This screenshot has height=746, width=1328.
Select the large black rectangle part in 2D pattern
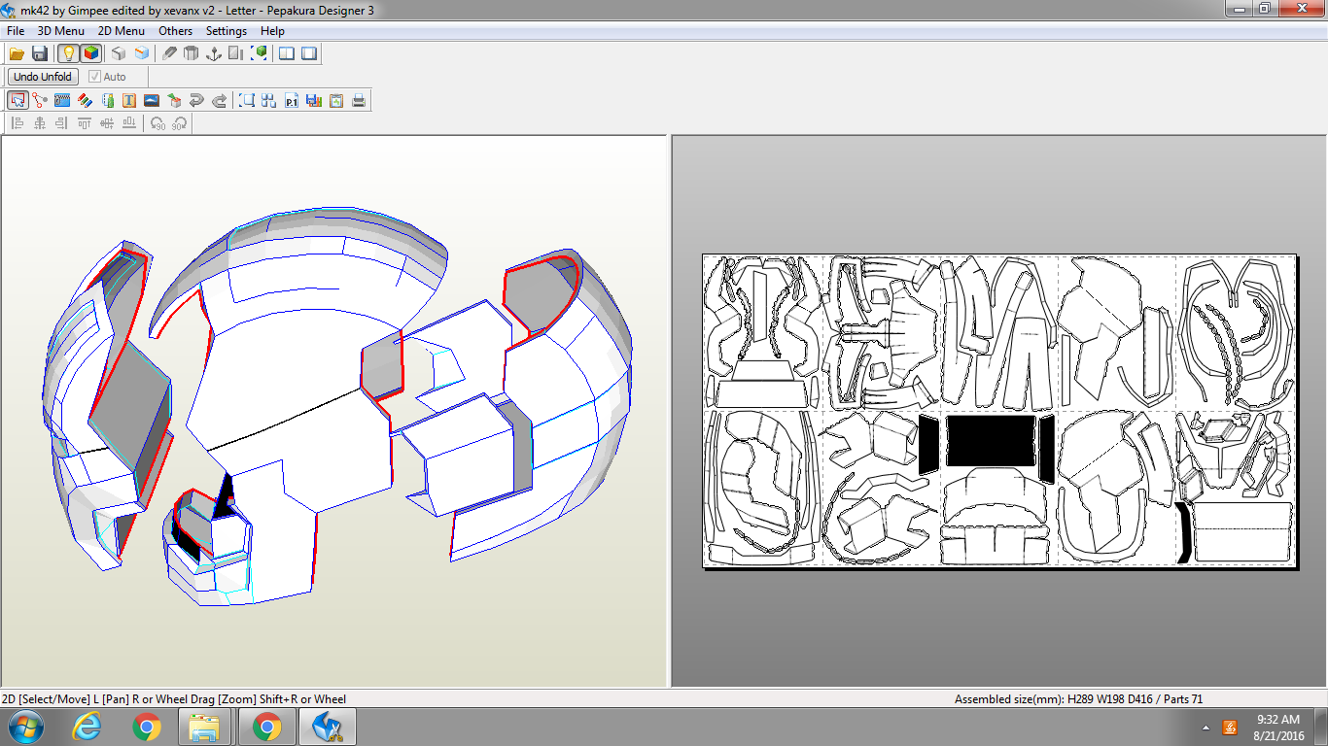pyautogui.click(x=992, y=441)
